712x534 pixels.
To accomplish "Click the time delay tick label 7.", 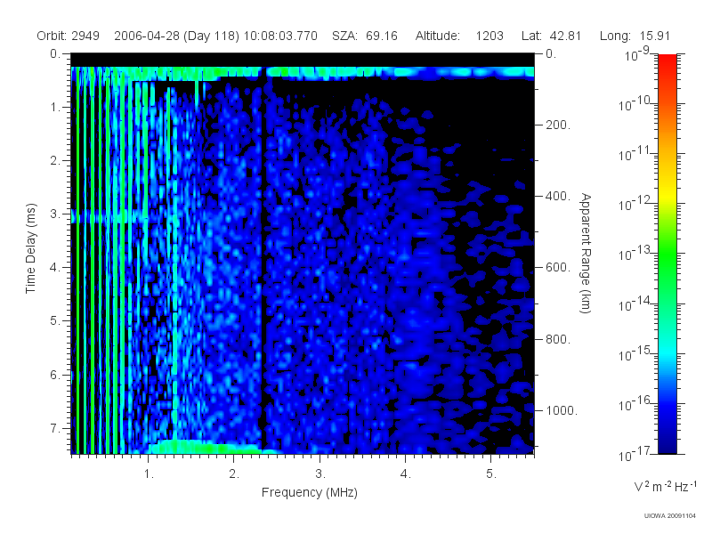I will click(55, 428).
